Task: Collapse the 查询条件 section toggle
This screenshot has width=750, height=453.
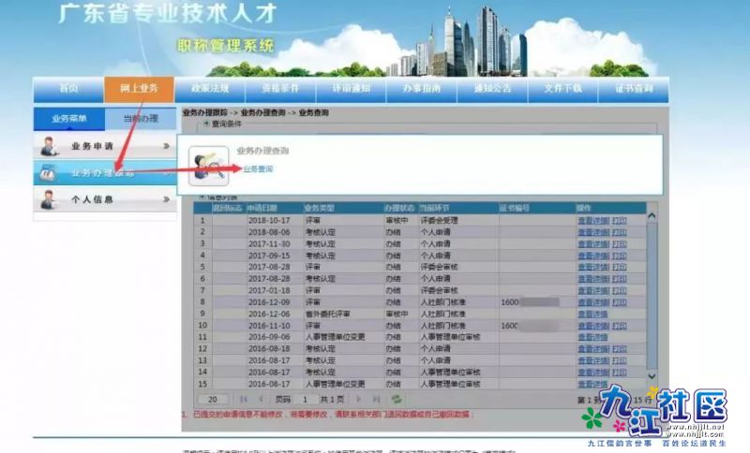Action: tap(207, 123)
